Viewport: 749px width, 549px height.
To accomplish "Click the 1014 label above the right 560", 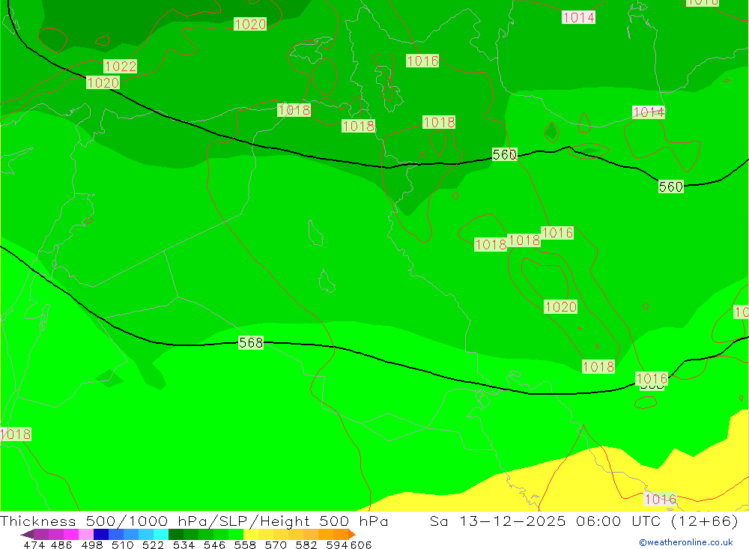I will 648,112.
